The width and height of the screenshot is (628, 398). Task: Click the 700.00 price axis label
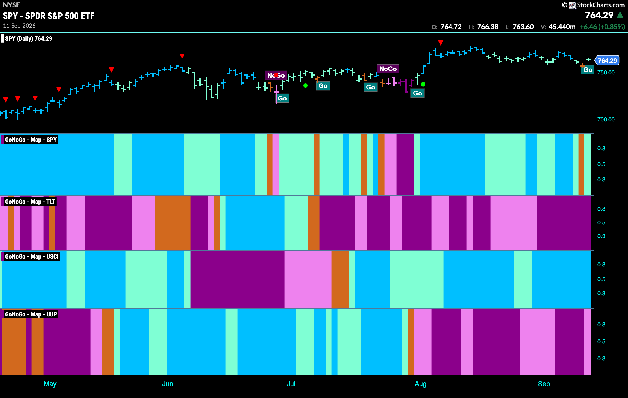[x=606, y=119]
